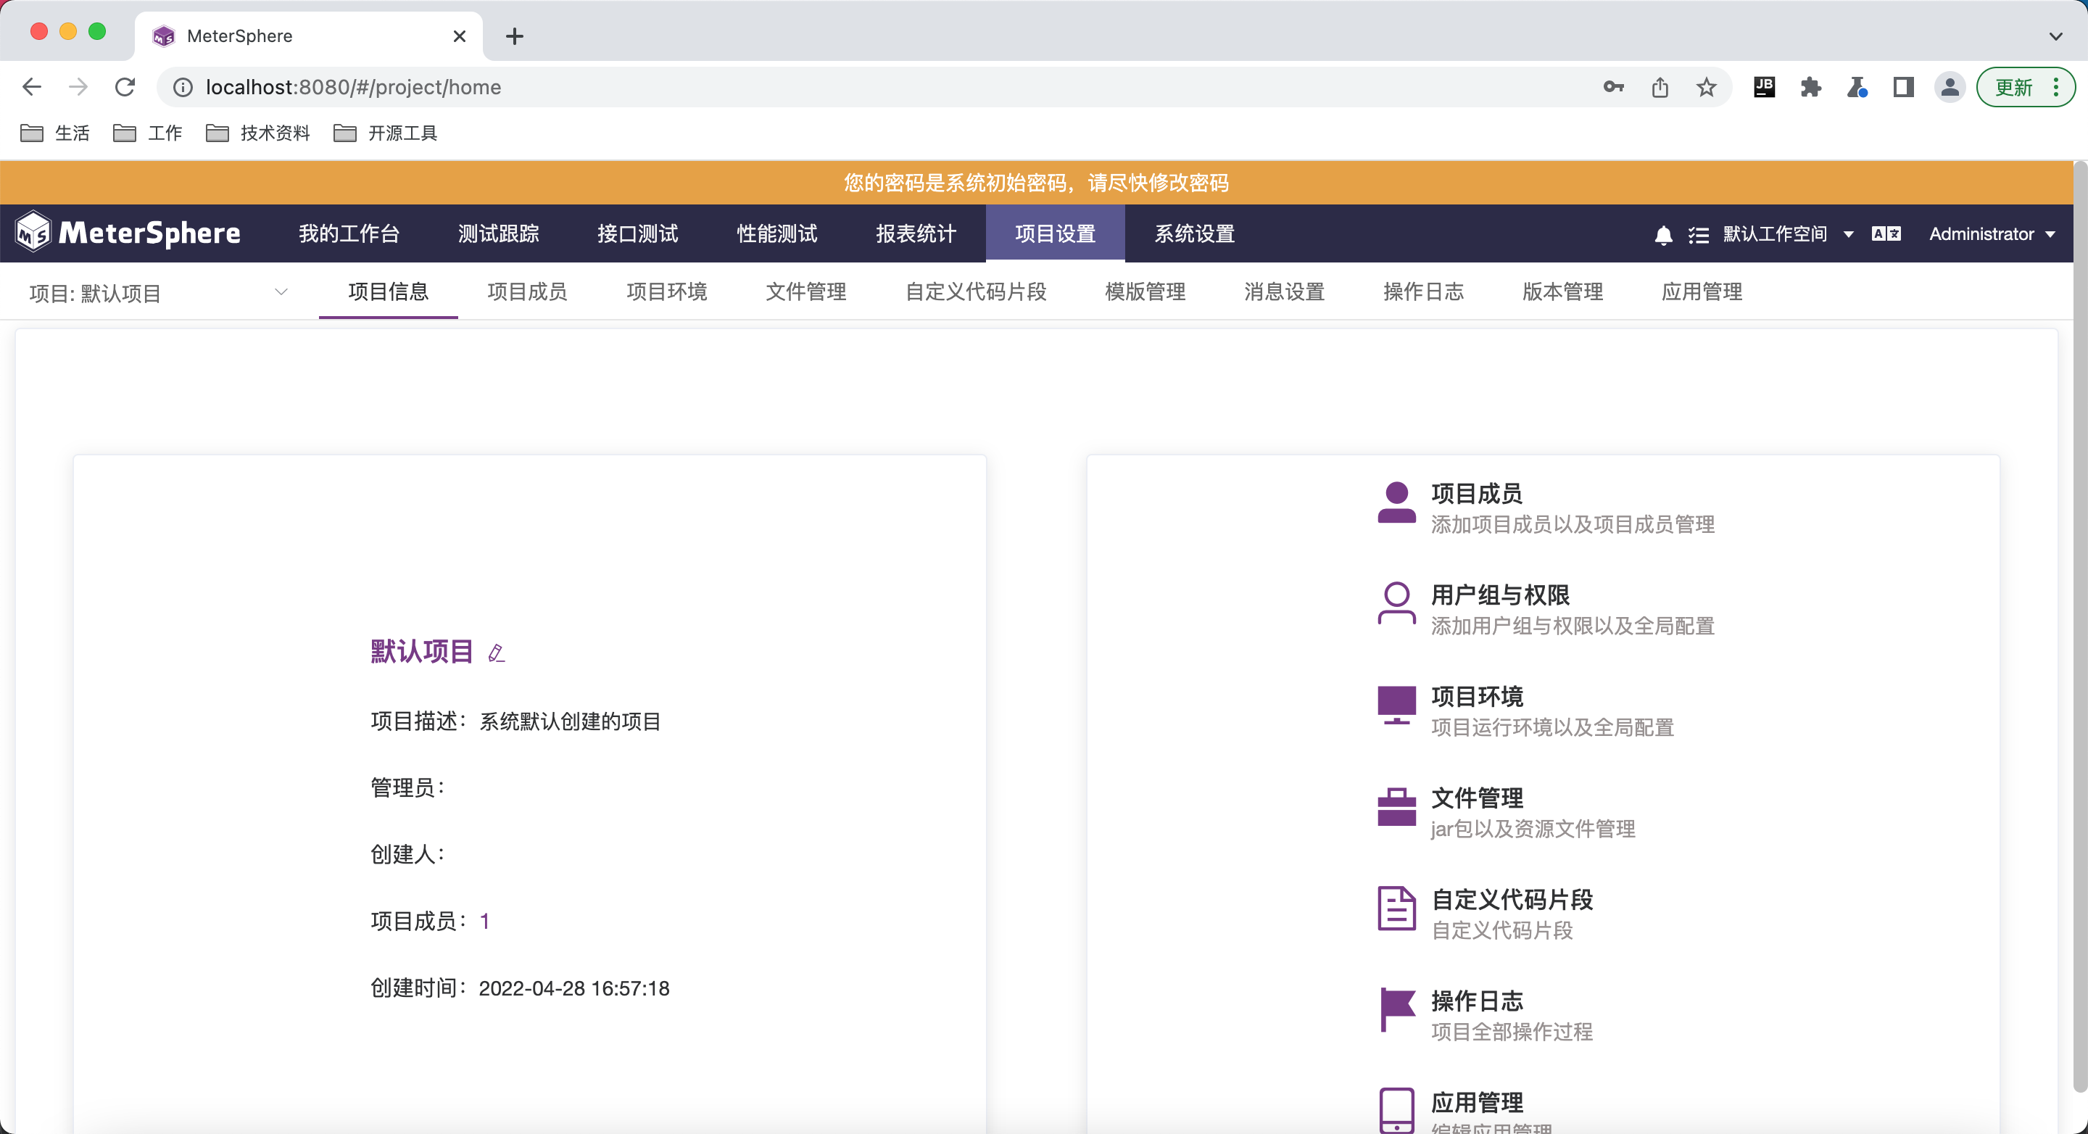Bookmark this page with the star icon

[1706, 88]
